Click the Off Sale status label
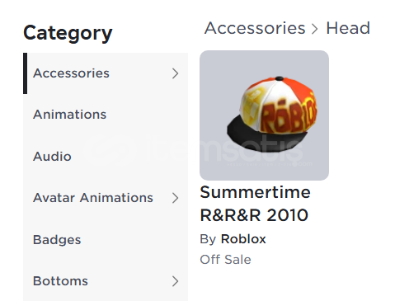 (x=225, y=260)
